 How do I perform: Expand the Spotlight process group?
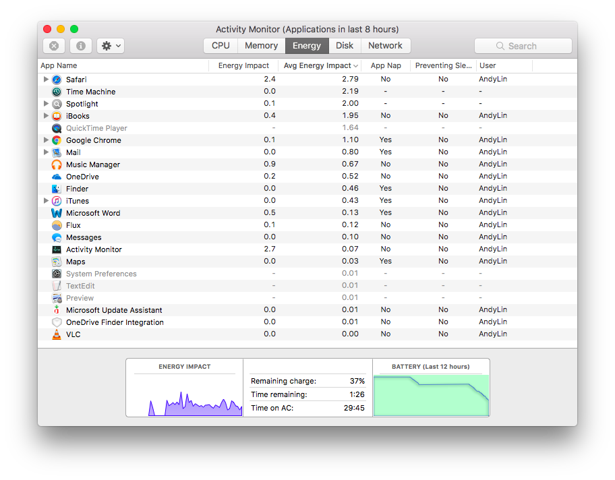pos(46,104)
